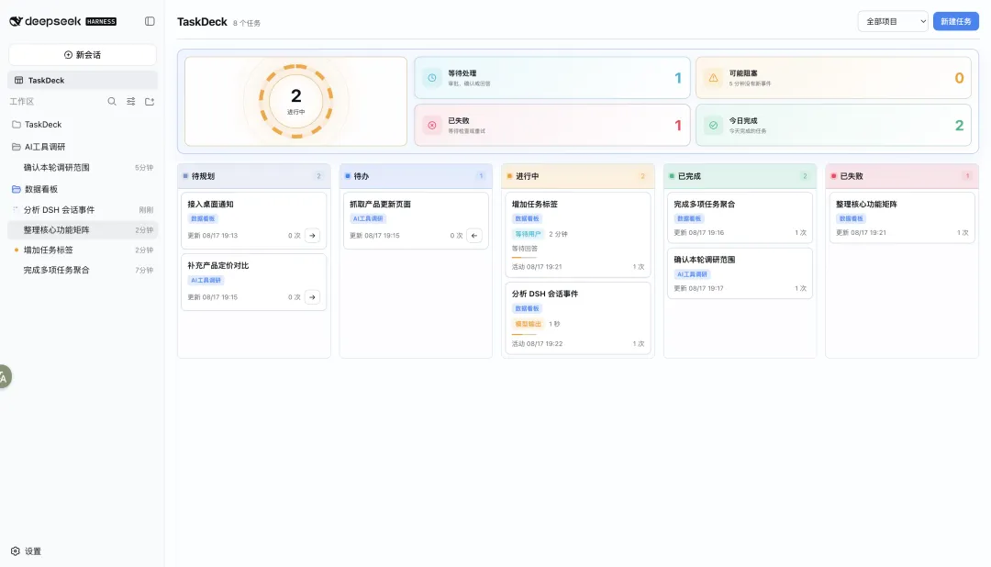The height and width of the screenshot is (567, 991).
Task: Open the 整理核心功能矩阵 card in 已失败
Action: (902, 217)
